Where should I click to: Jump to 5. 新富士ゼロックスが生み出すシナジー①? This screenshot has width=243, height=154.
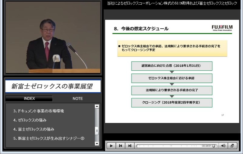tap(49, 138)
